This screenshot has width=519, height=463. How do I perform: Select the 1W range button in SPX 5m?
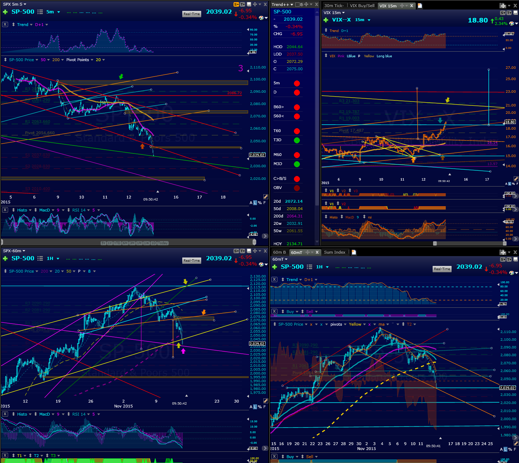[x=146, y=243]
